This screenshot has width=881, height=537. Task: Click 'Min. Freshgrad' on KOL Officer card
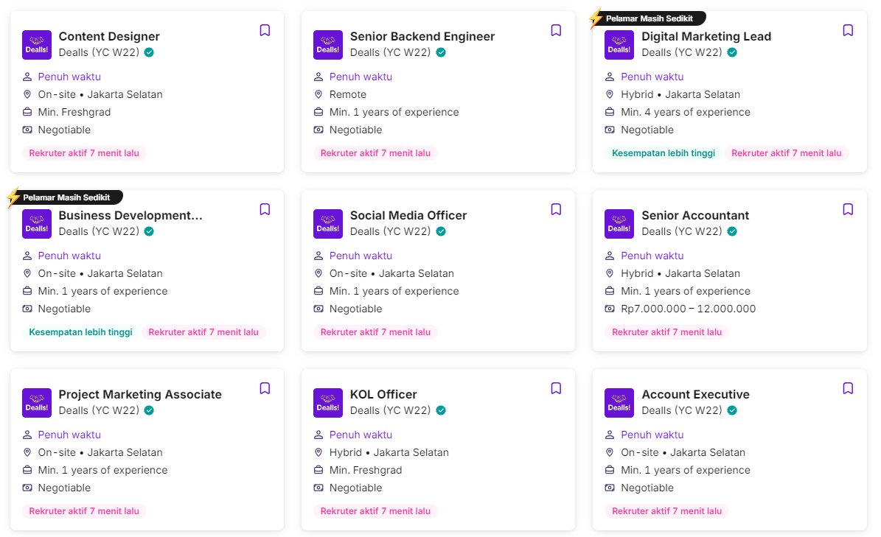[366, 470]
